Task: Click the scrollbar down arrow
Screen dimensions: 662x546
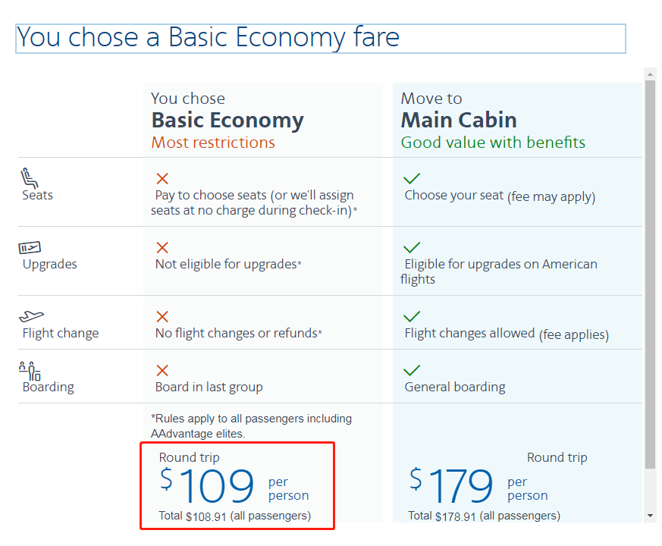Action: click(x=650, y=516)
